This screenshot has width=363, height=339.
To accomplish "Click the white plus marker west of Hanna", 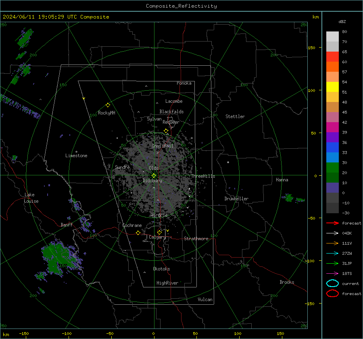I will pos(228,162).
